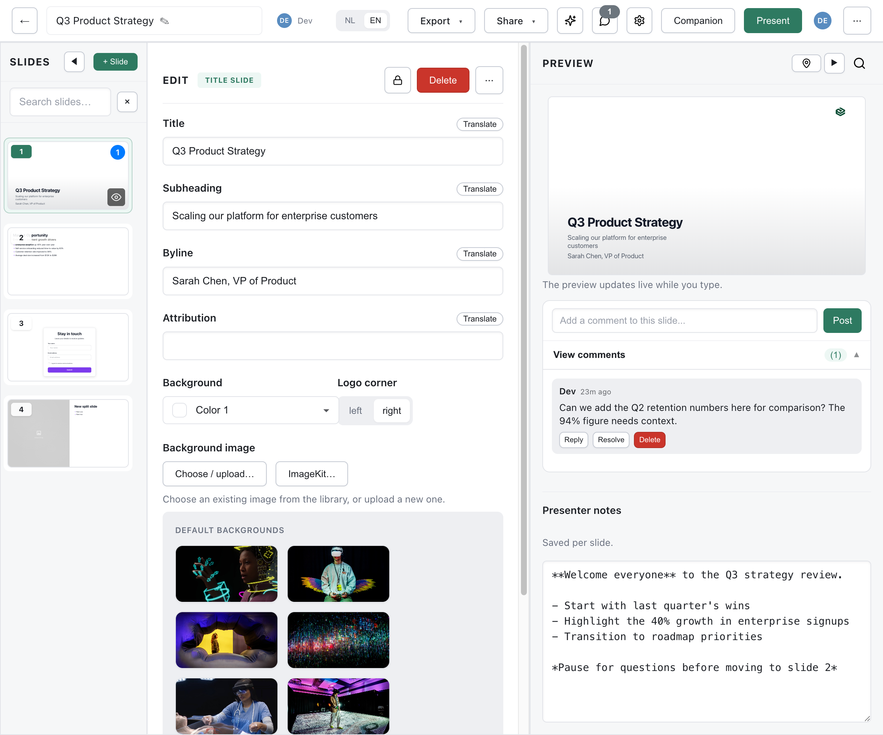Click the green logo in slide preview
Viewport: 883px width, 735px height.
(840, 111)
